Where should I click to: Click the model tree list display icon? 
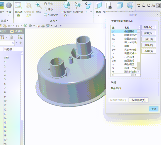[x=11, y=37]
